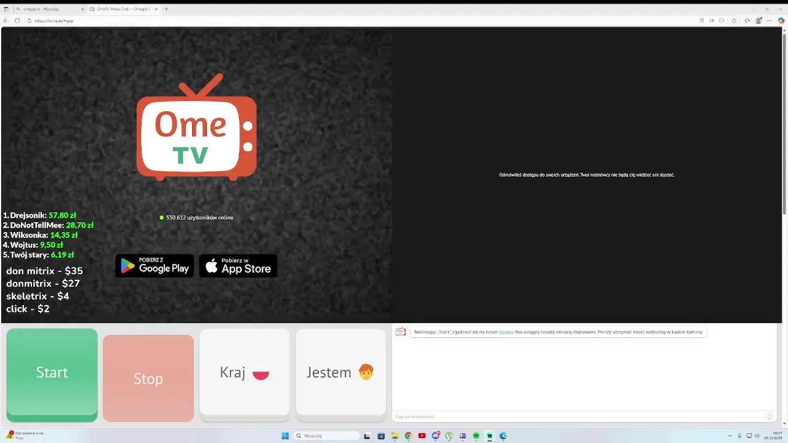This screenshot has width=788, height=443.
Task: Open browser settings and more menu
Action: [770, 20]
